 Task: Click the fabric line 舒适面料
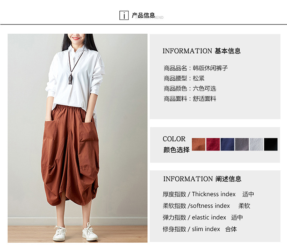pyautogui.click(x=190, y=99)
